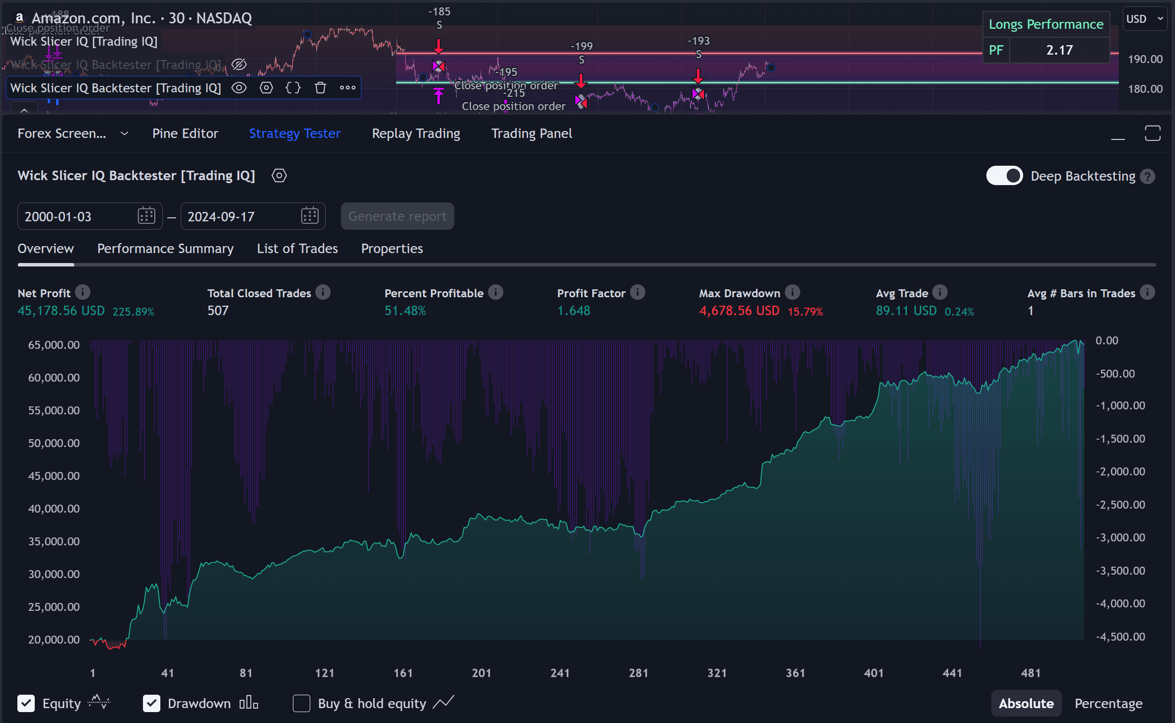
Task: Open Deep Backtesting help question mark
Action: (x=1147, y=176)
